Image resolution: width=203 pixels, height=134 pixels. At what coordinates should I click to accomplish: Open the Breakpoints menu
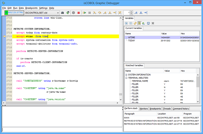coord(31,8)
